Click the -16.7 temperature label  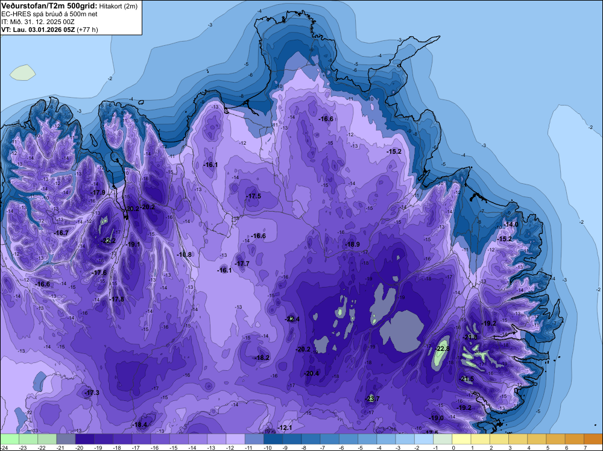click(61, 233)
